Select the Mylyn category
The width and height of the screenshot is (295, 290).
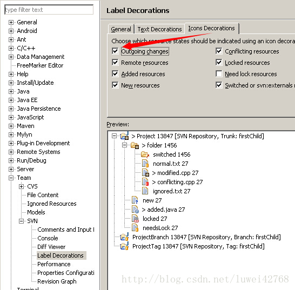click(x=24, y=134)
